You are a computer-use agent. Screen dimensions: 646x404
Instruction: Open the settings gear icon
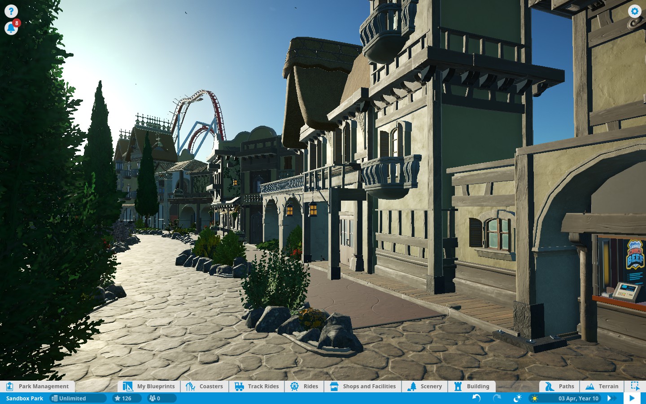point(634,11)
